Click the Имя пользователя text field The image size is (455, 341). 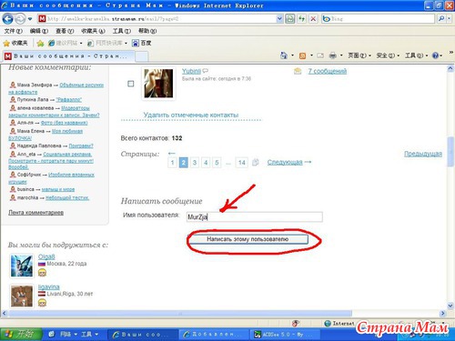pos(255,216)
